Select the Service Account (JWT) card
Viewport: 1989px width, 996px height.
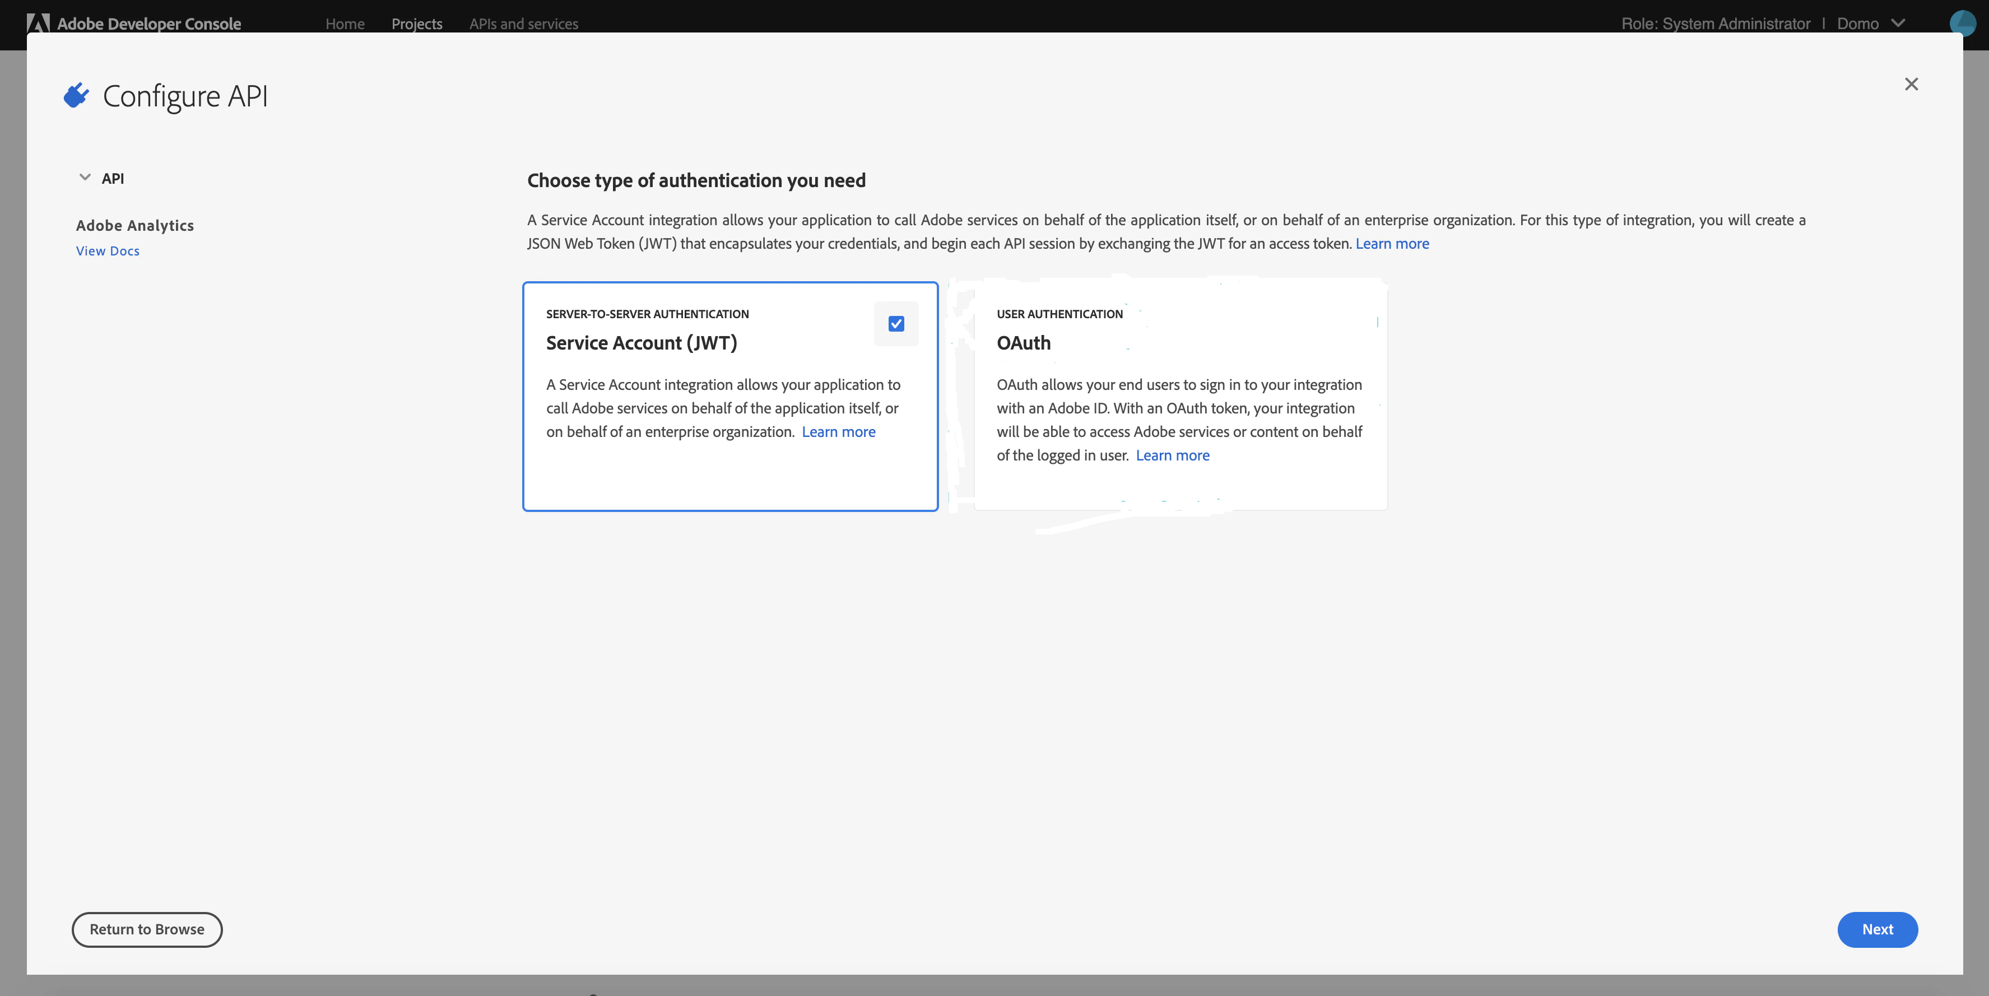point(731,396)
